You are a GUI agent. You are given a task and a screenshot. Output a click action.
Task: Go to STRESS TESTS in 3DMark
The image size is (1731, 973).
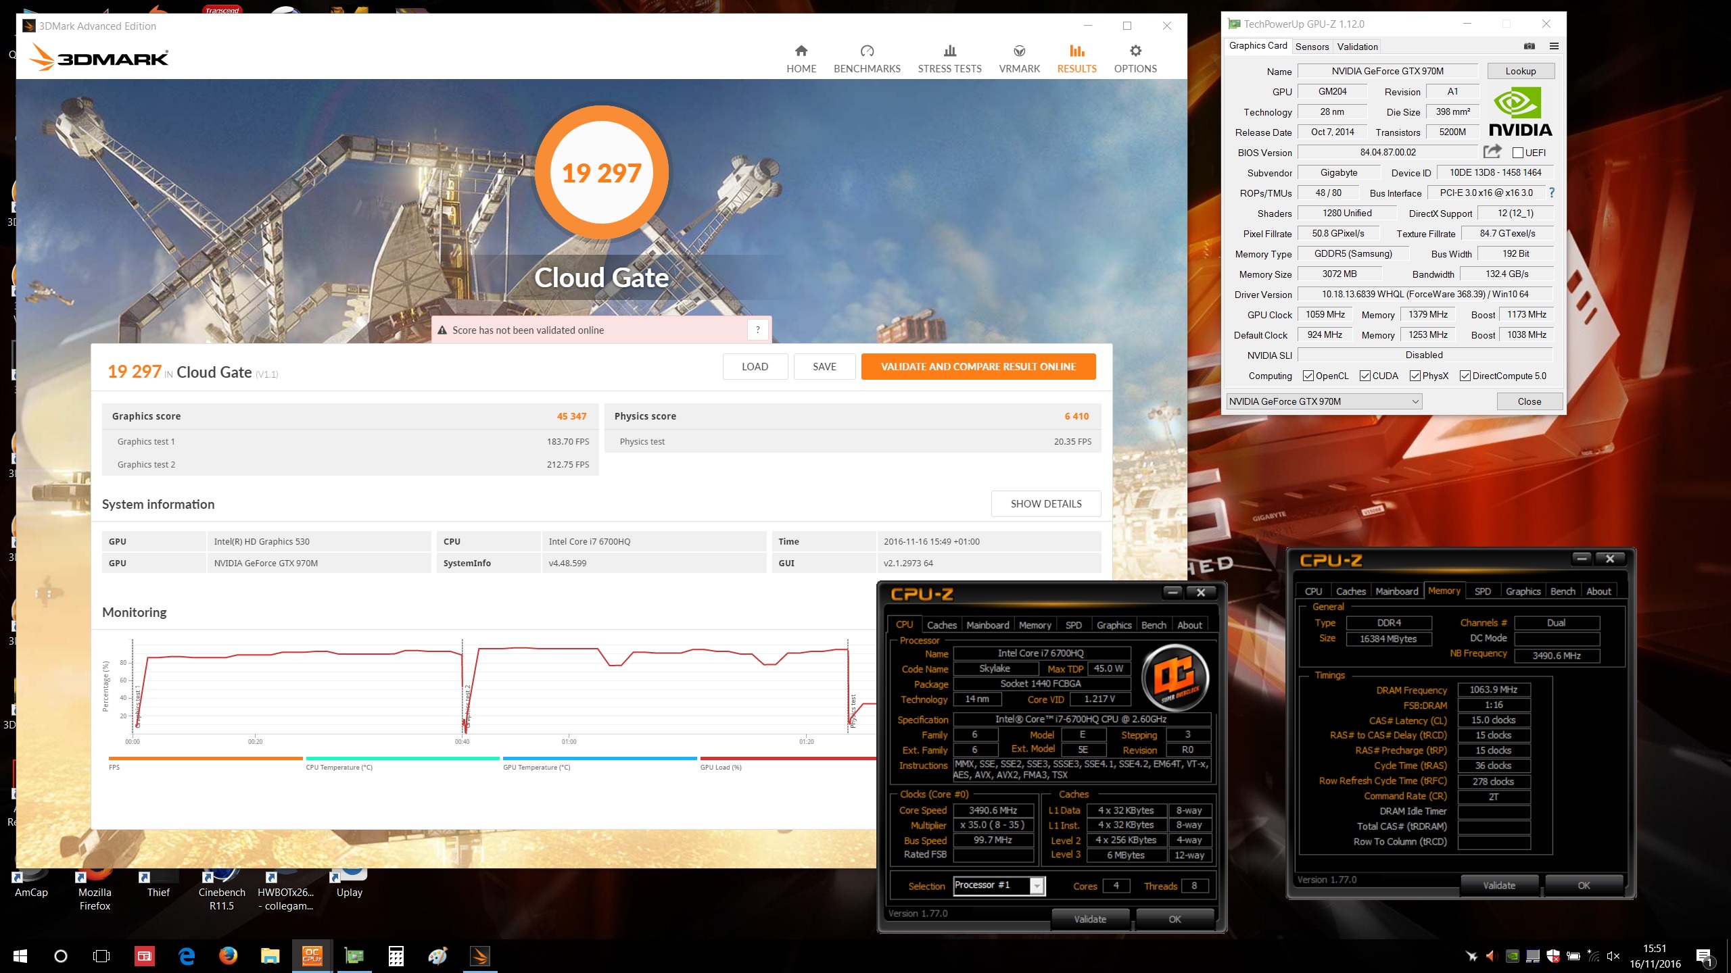[x=949, y=59]
